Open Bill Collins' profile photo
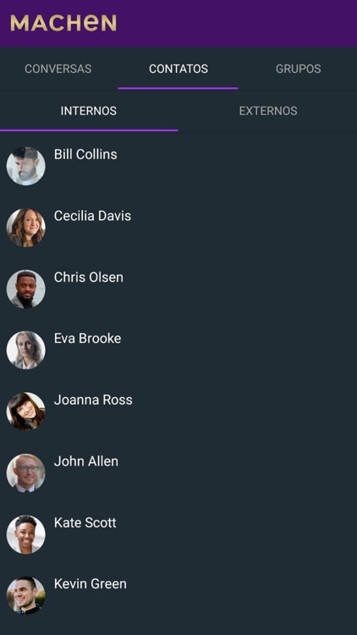 click(26, 166)
